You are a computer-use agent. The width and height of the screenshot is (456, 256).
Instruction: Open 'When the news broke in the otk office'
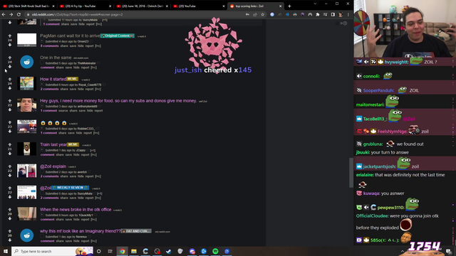tap(76, 209)
